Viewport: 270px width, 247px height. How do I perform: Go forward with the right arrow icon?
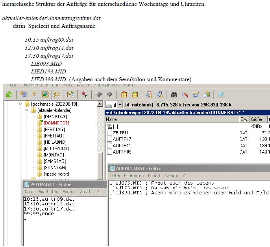pos(109,95)
